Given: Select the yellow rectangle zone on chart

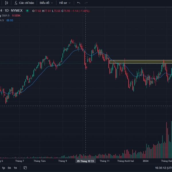Looking at the screenshot, I should point(138,62).
